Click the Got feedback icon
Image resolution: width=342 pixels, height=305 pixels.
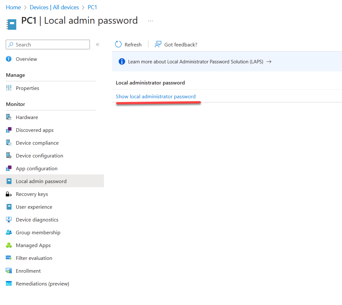pyautogui.click(x=158, y=44)
